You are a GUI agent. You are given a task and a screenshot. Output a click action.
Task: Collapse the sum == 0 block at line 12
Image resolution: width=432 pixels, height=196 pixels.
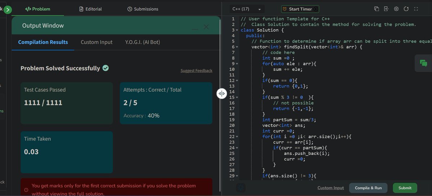[237, 80]
